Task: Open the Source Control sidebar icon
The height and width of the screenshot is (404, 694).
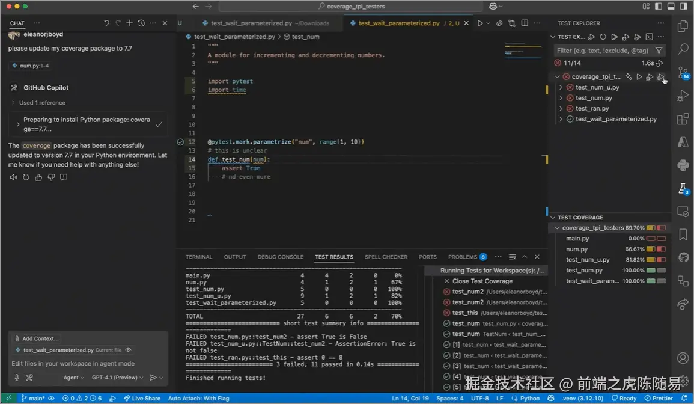Action: click(683, 73)
